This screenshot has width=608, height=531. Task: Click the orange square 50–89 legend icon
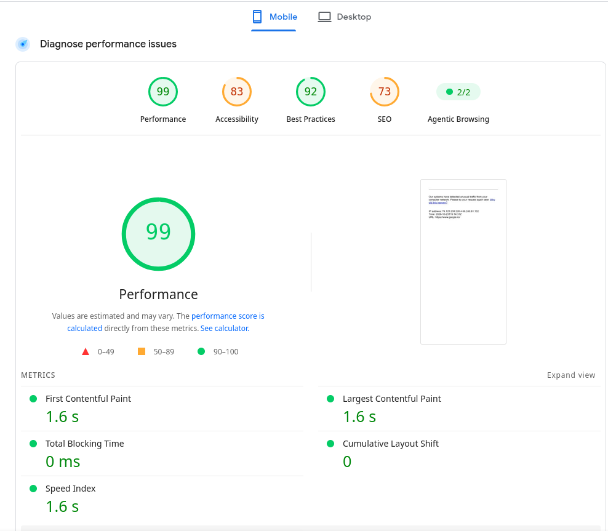(142, 351)
